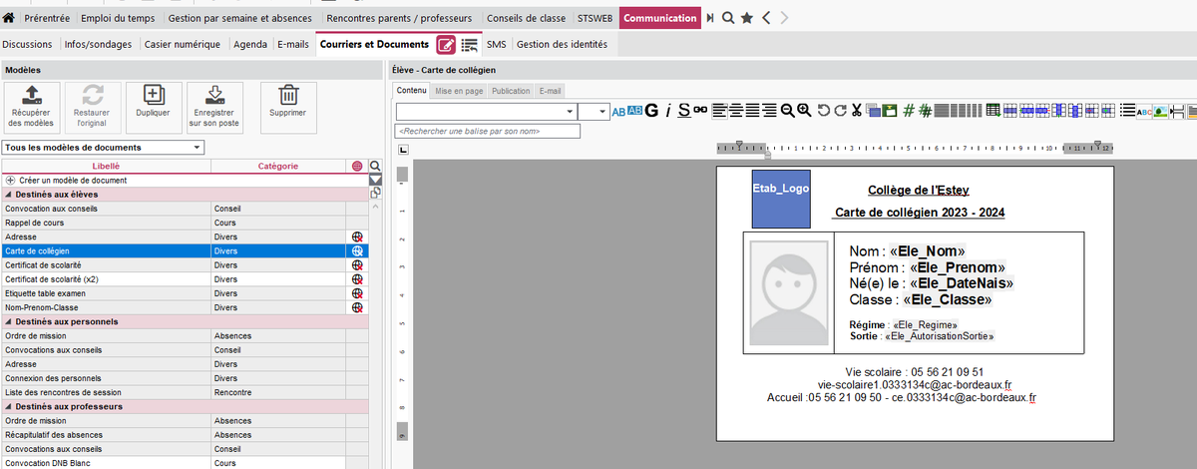1197x469 pixels.
Task: Switch to Mise en page tab
Action: [459, 90]
